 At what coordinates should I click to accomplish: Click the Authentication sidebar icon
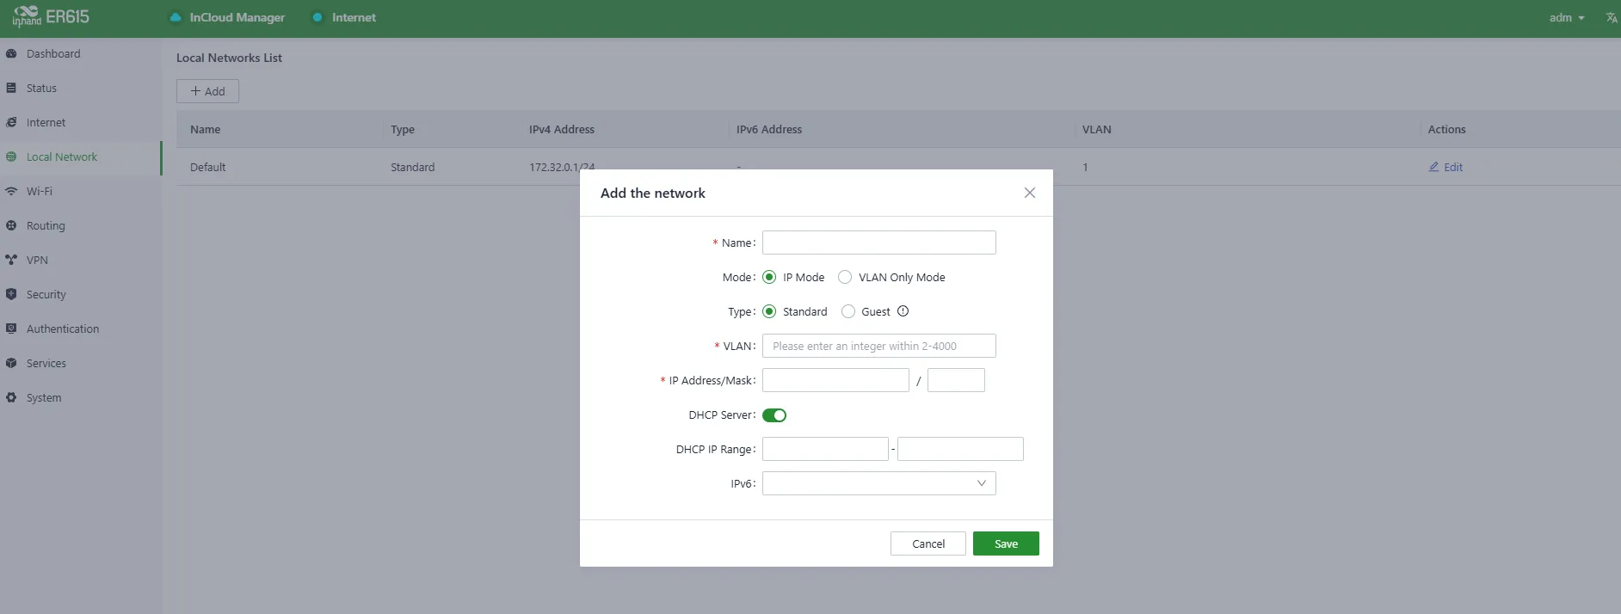coord(11,328)
